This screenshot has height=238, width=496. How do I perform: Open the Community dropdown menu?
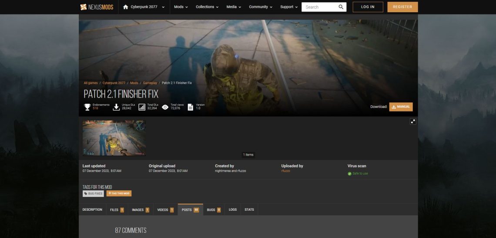point(261,7)
